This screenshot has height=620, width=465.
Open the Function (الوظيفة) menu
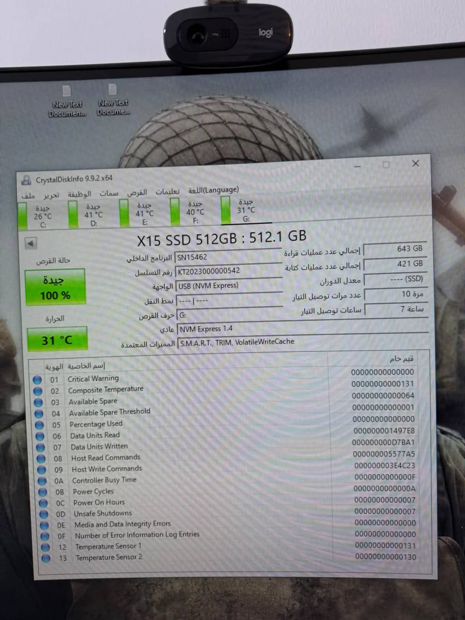79,194
